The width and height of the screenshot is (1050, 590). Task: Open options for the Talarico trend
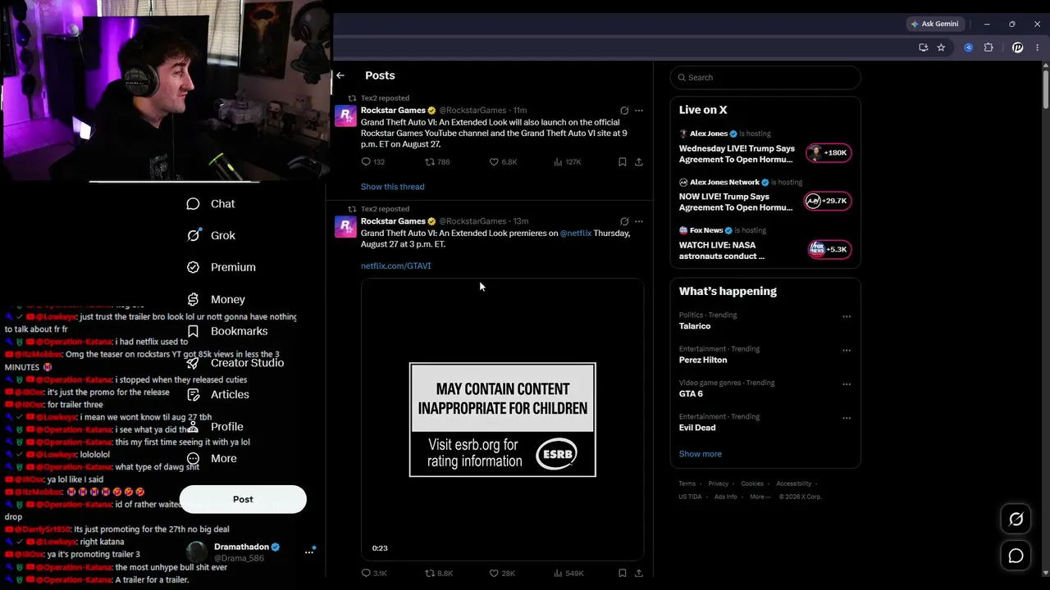[x=847, y=316]
